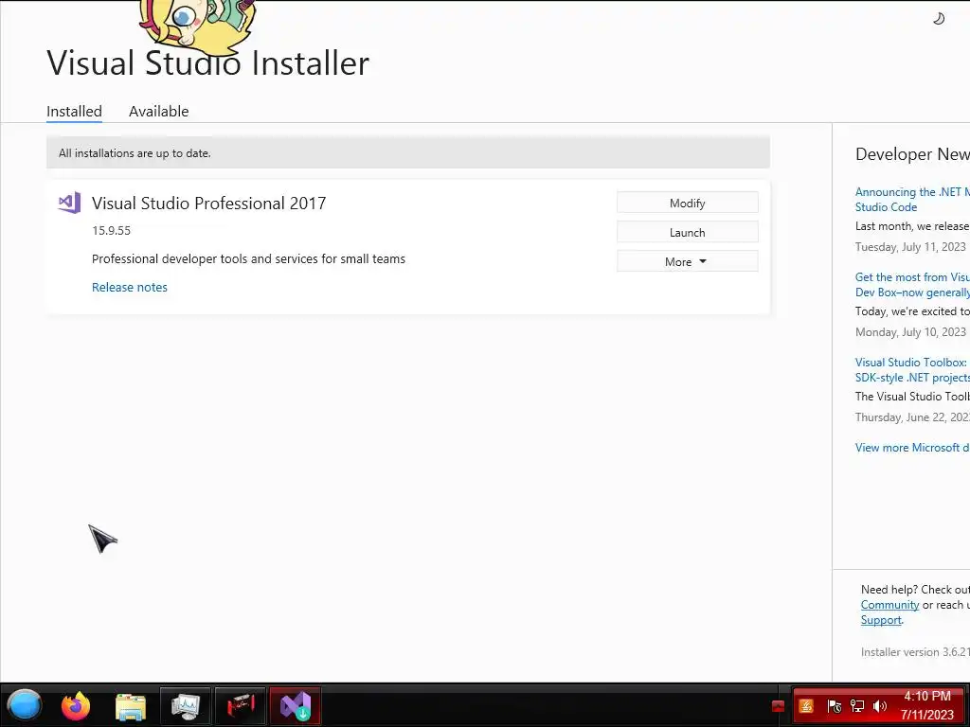
Task: Expand the More dropdown
Action: pos(688,261)
